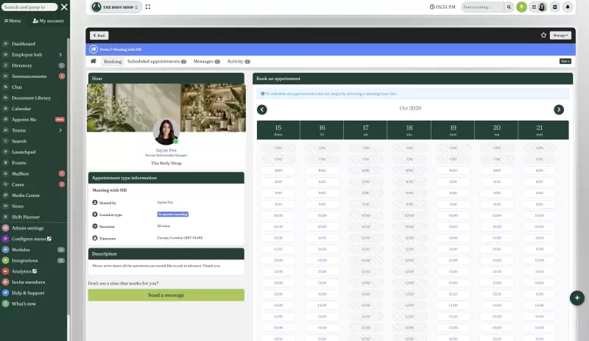Click the sidebar vertical scrollbar
Image resolution: width=589 pixels, height=341 pixels.
point(68,176)
